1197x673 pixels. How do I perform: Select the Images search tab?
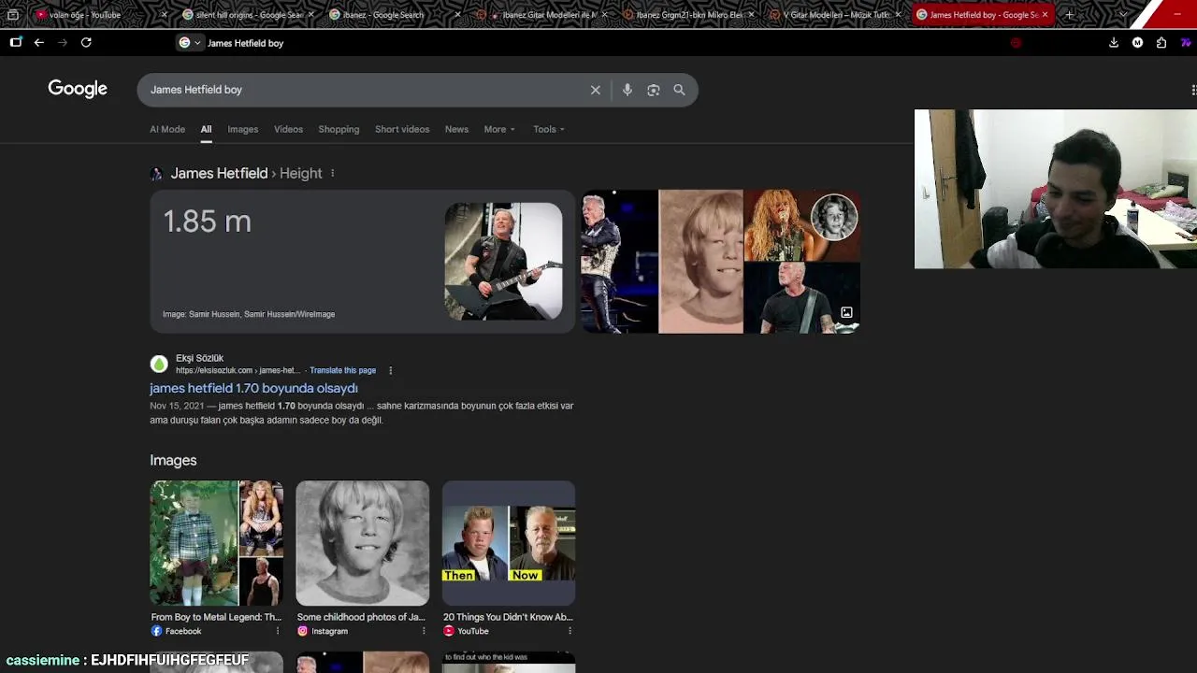(x=242, y=129)
